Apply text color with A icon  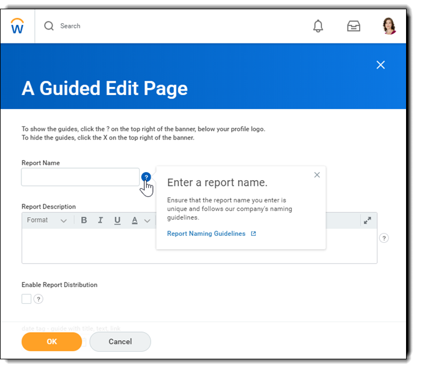click(134, 220)
